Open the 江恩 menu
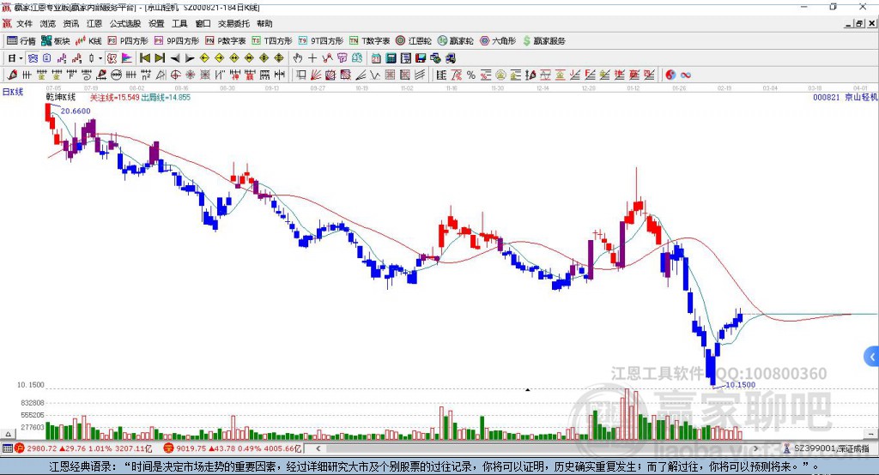 (94, 23)
